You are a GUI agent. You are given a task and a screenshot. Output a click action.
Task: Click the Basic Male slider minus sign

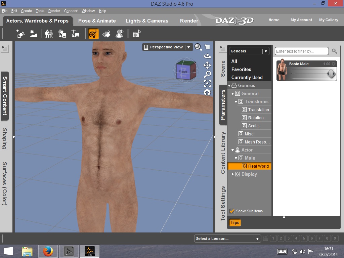tap(291, 74)
